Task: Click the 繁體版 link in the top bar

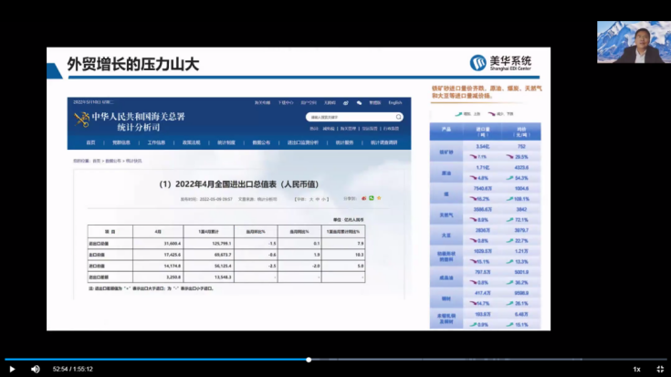Action: [x=375, y=103]
